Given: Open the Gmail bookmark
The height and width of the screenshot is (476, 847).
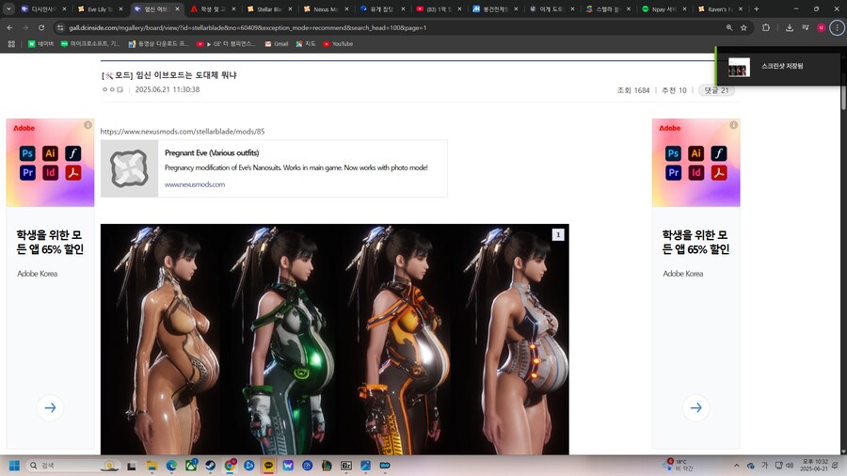Looking at the screenshot, I should tap(277, 43).
